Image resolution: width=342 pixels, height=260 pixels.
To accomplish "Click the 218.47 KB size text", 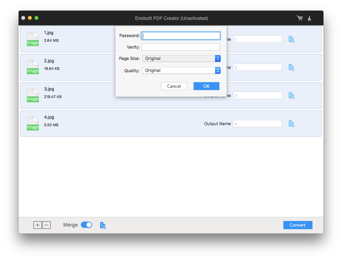I will [x=53, y=97].
